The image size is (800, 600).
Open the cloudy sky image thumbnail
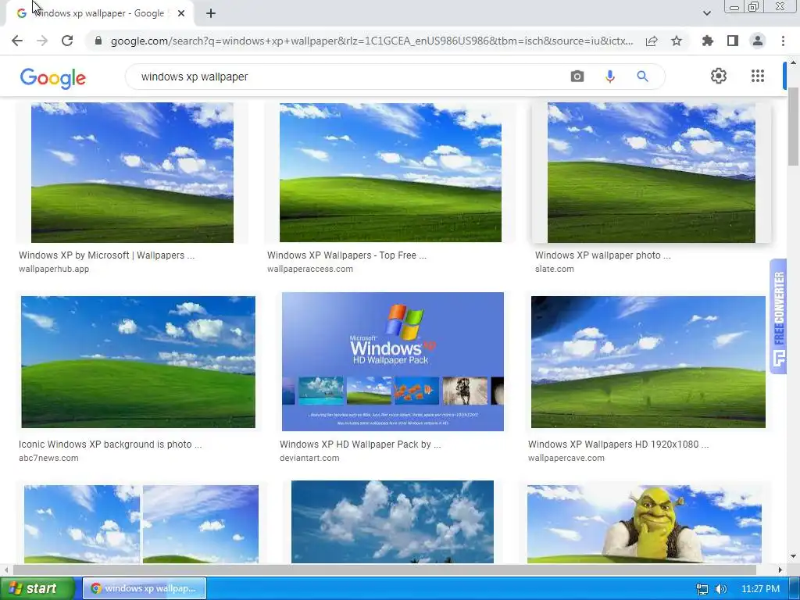coord(392,522)
